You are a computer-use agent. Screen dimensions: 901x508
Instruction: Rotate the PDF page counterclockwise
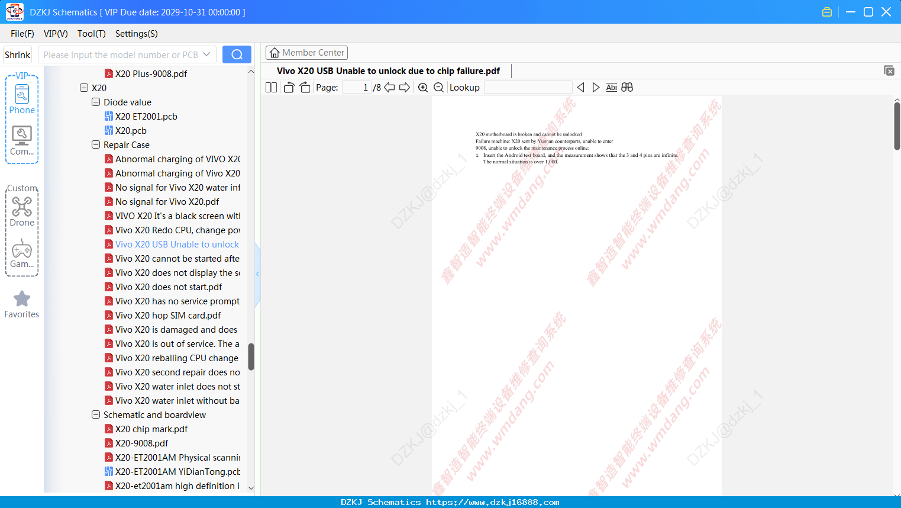coord(289,88)
